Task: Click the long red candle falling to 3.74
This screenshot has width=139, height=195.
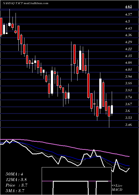Action: (x=88, y=86)
